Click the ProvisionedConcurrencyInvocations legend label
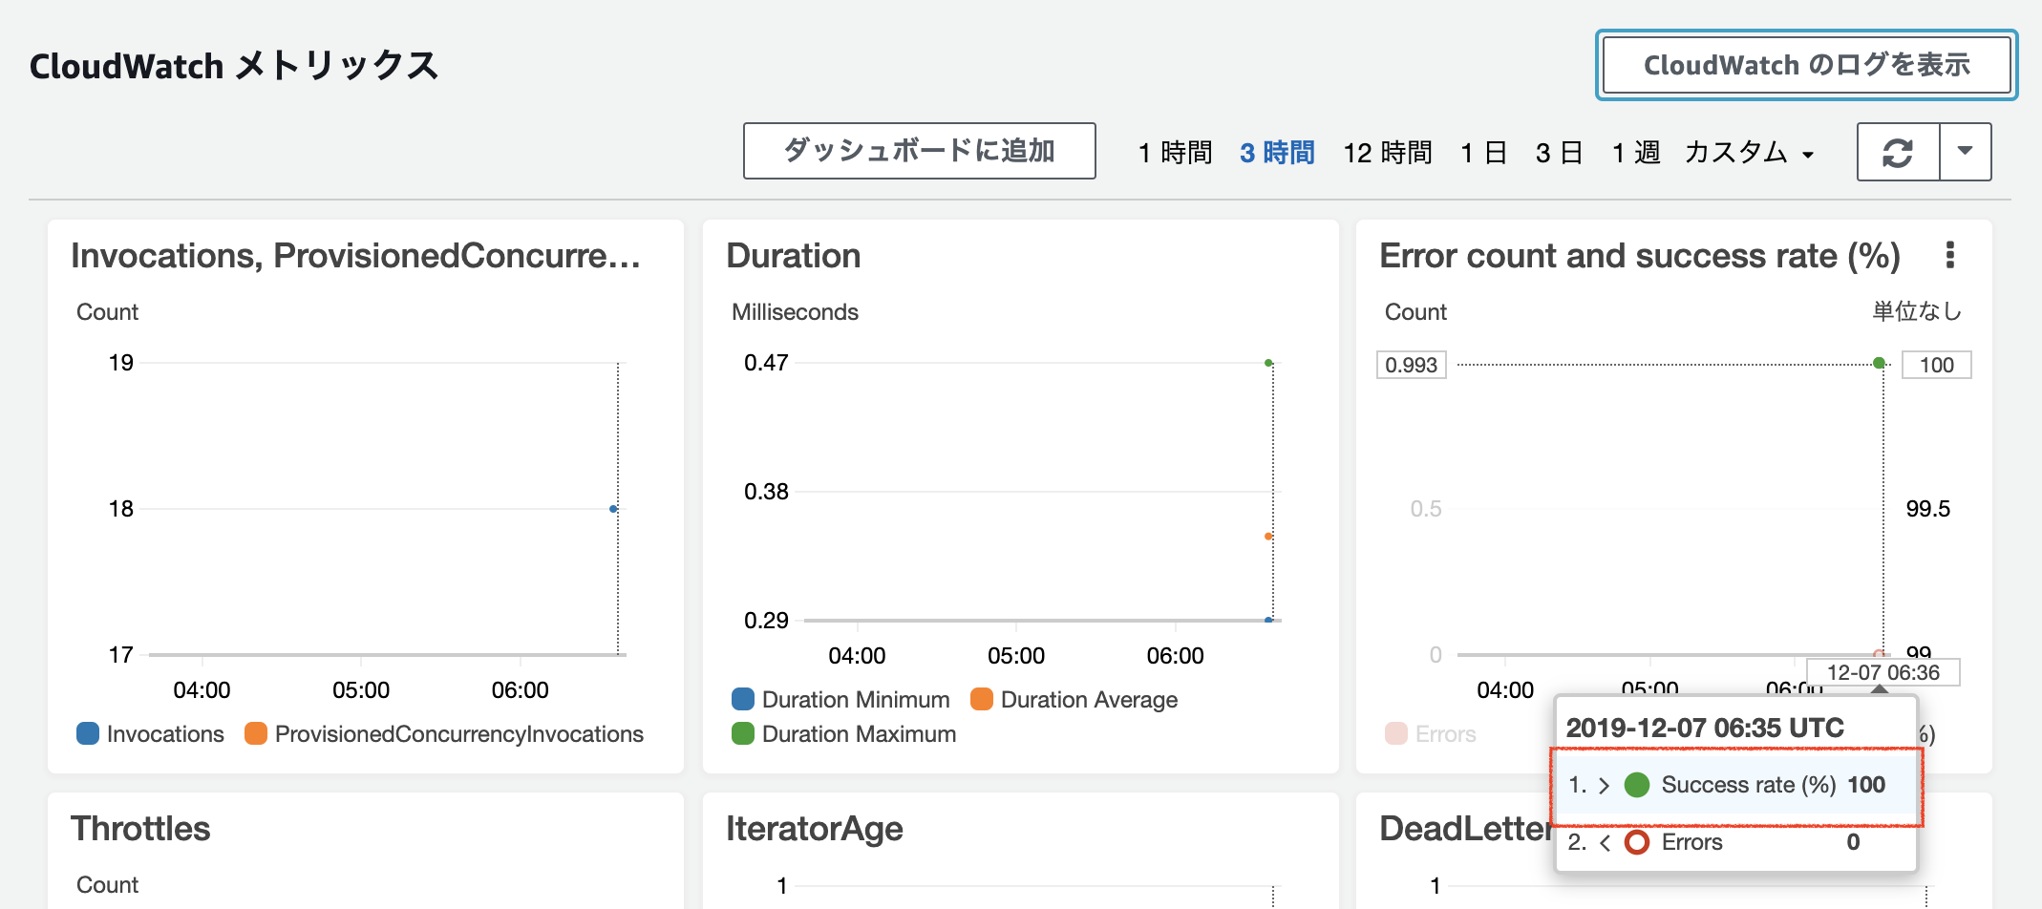Image resolution: width=2042 pixels, height=909 pixels. coord(459,734)
